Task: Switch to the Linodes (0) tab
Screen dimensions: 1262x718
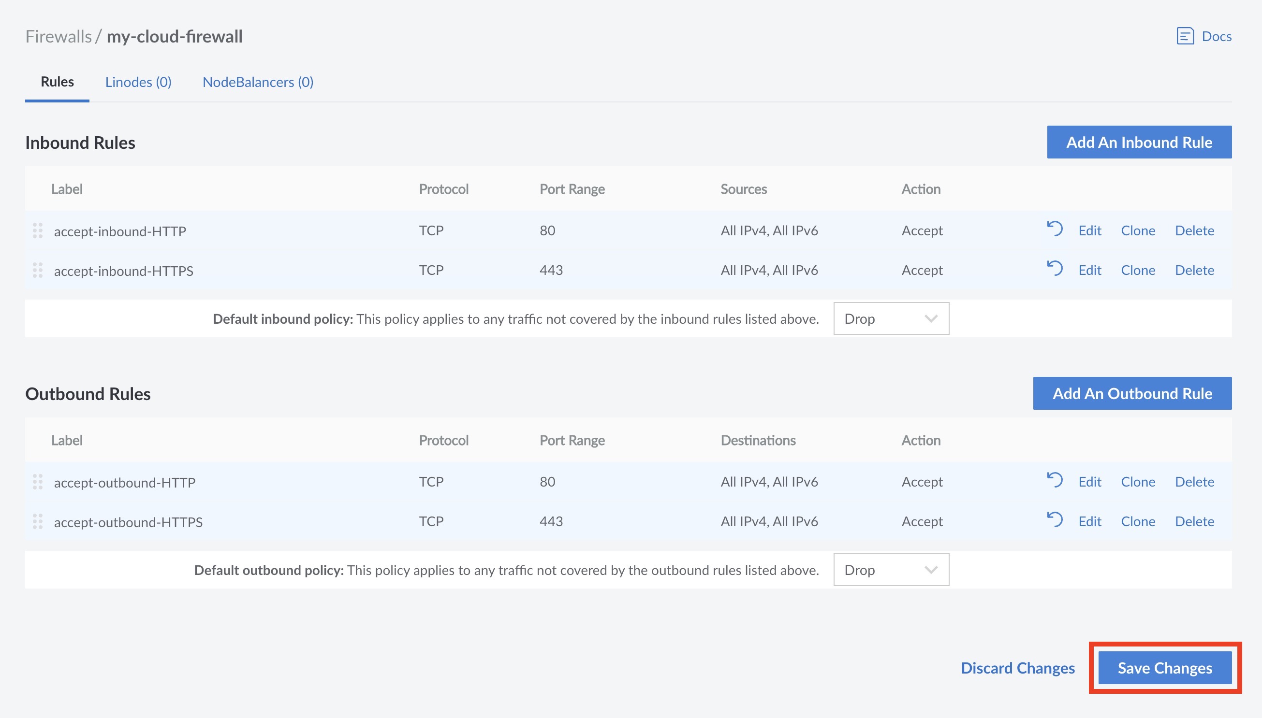Action: 138,82
